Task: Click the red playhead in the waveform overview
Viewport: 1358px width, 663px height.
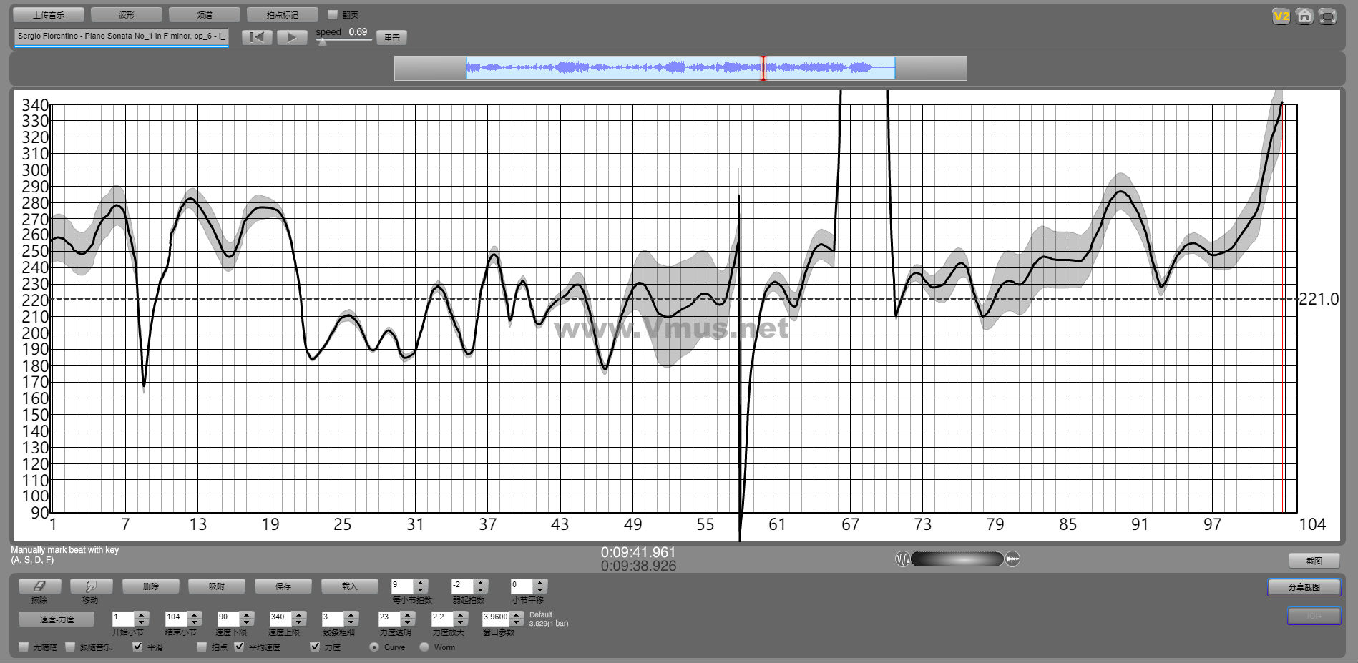Action: (763, 69)
